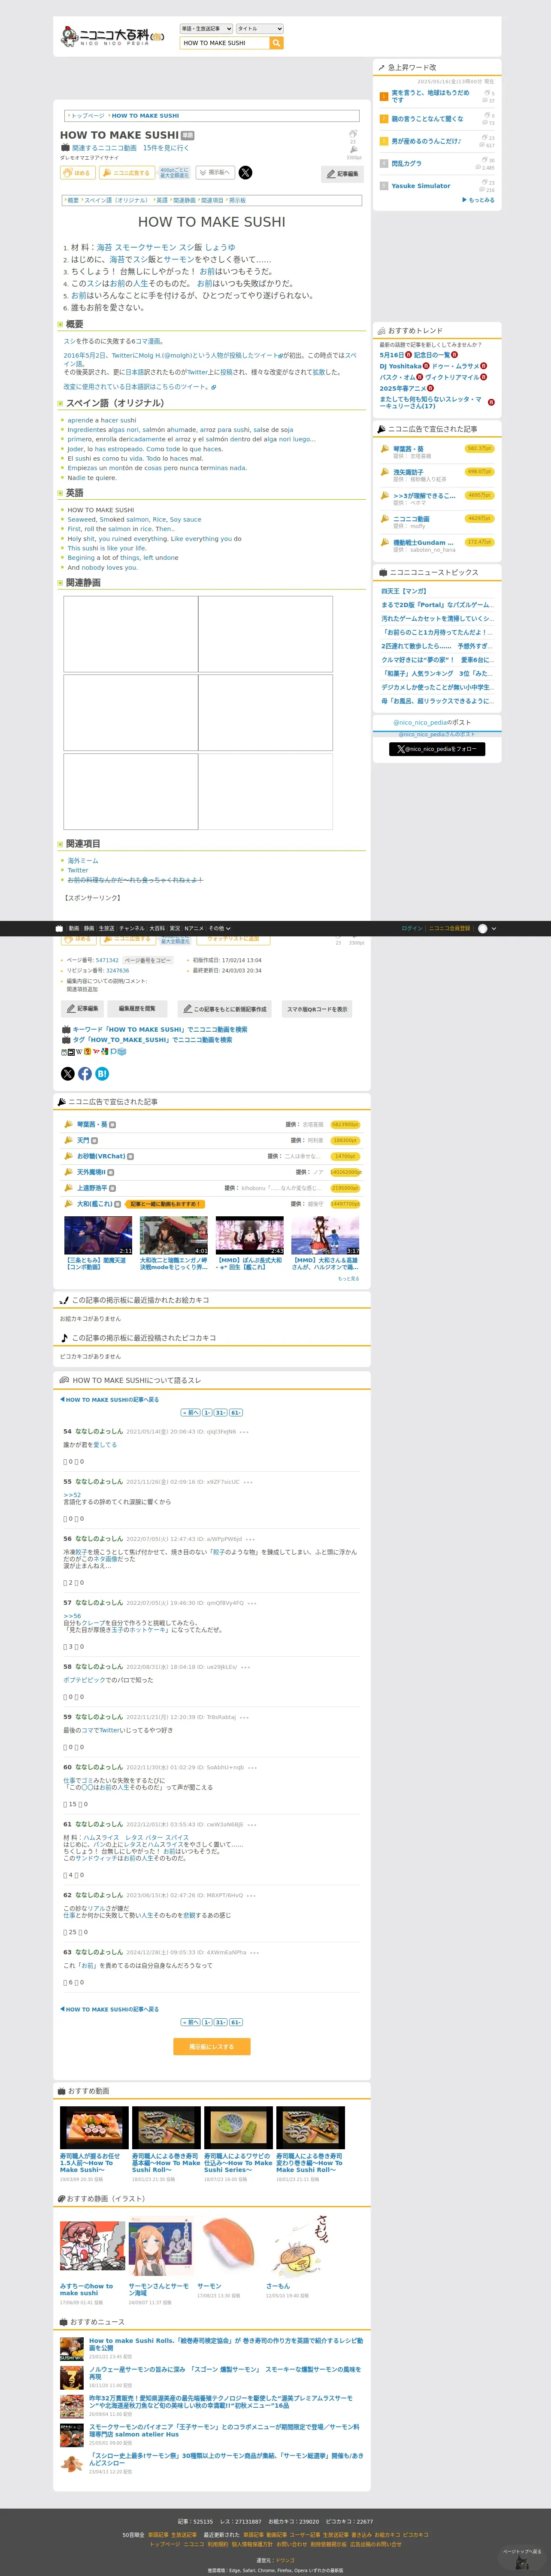The image size is (551, 2576).
Task: Click the 海外ミーム related item link
Action: coord(83,860)
